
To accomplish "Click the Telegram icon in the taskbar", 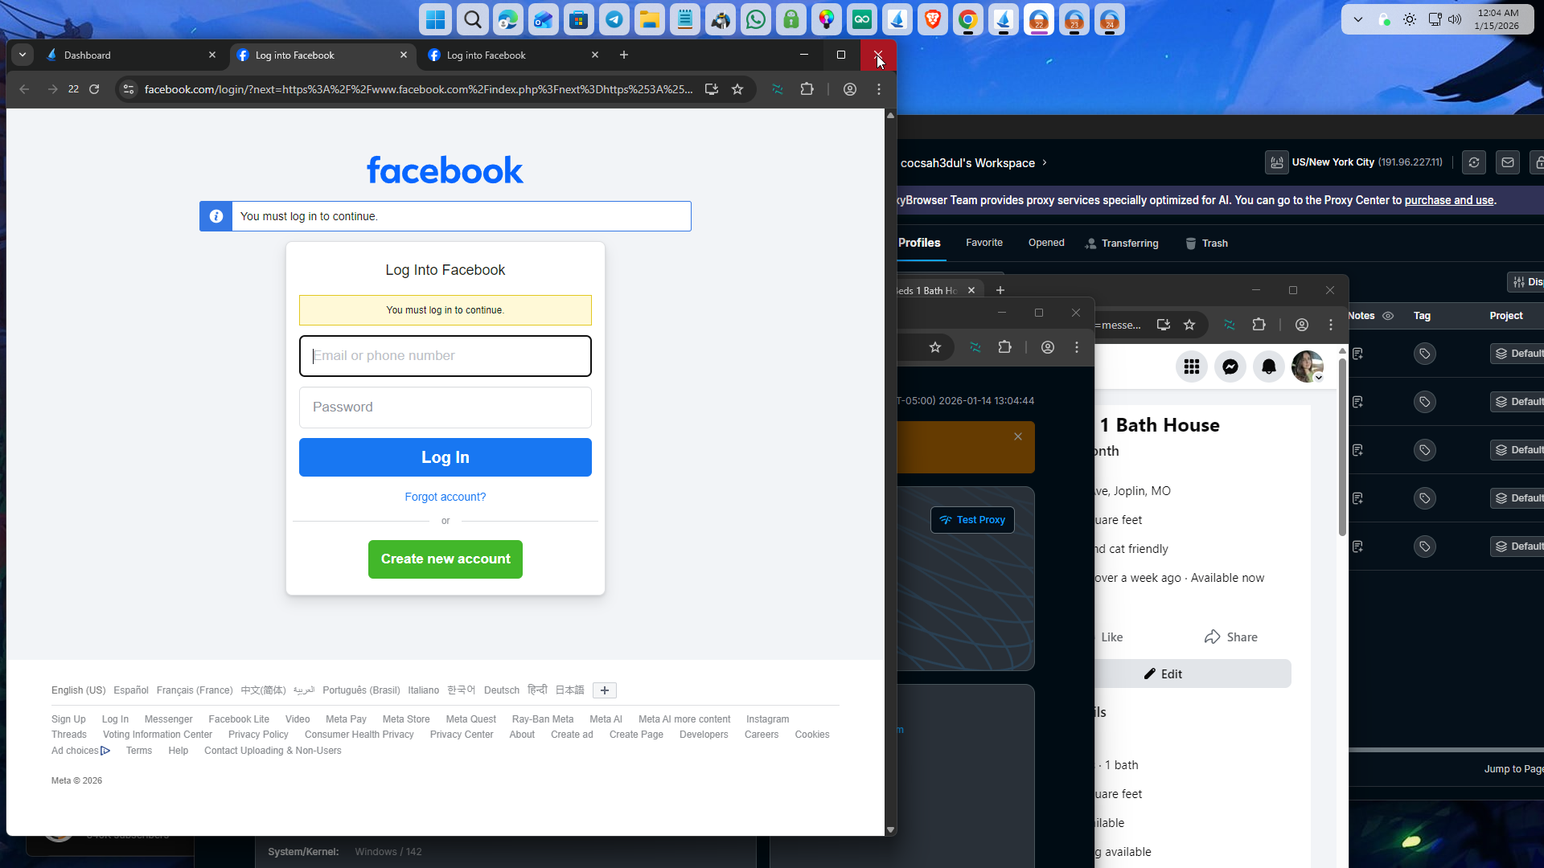I will click(614, 20).
